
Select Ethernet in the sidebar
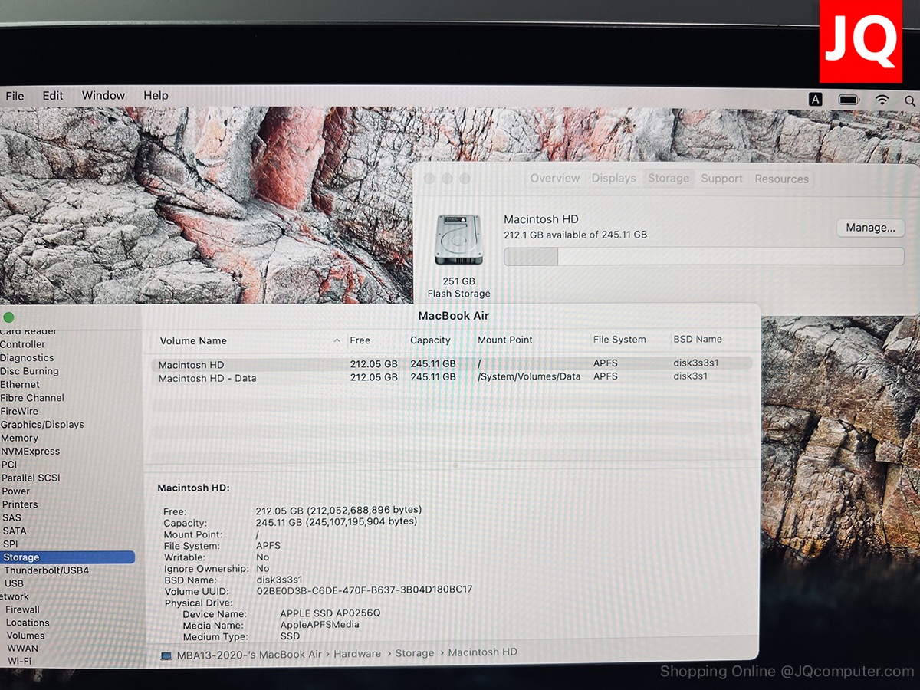[x=20, y=385]
